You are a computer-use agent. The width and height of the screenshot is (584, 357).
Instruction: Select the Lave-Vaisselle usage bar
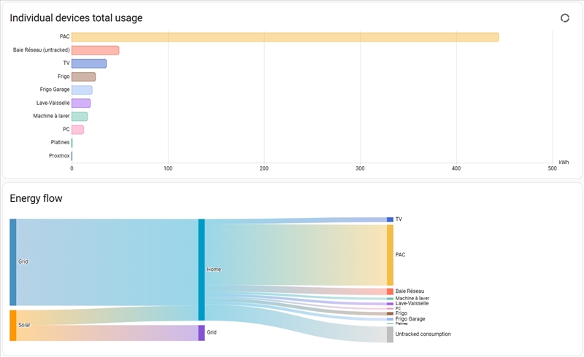click(x=81, y=103)
